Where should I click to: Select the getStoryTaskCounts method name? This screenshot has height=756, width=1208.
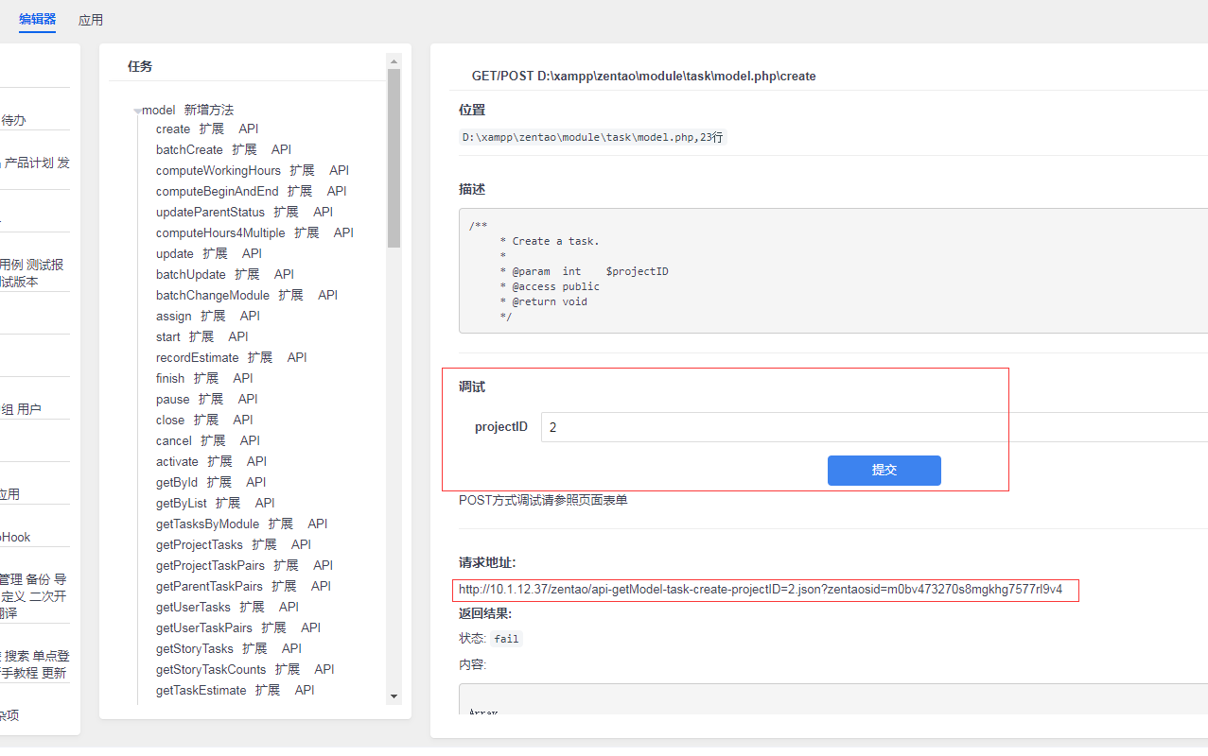[x=211, y=669]
